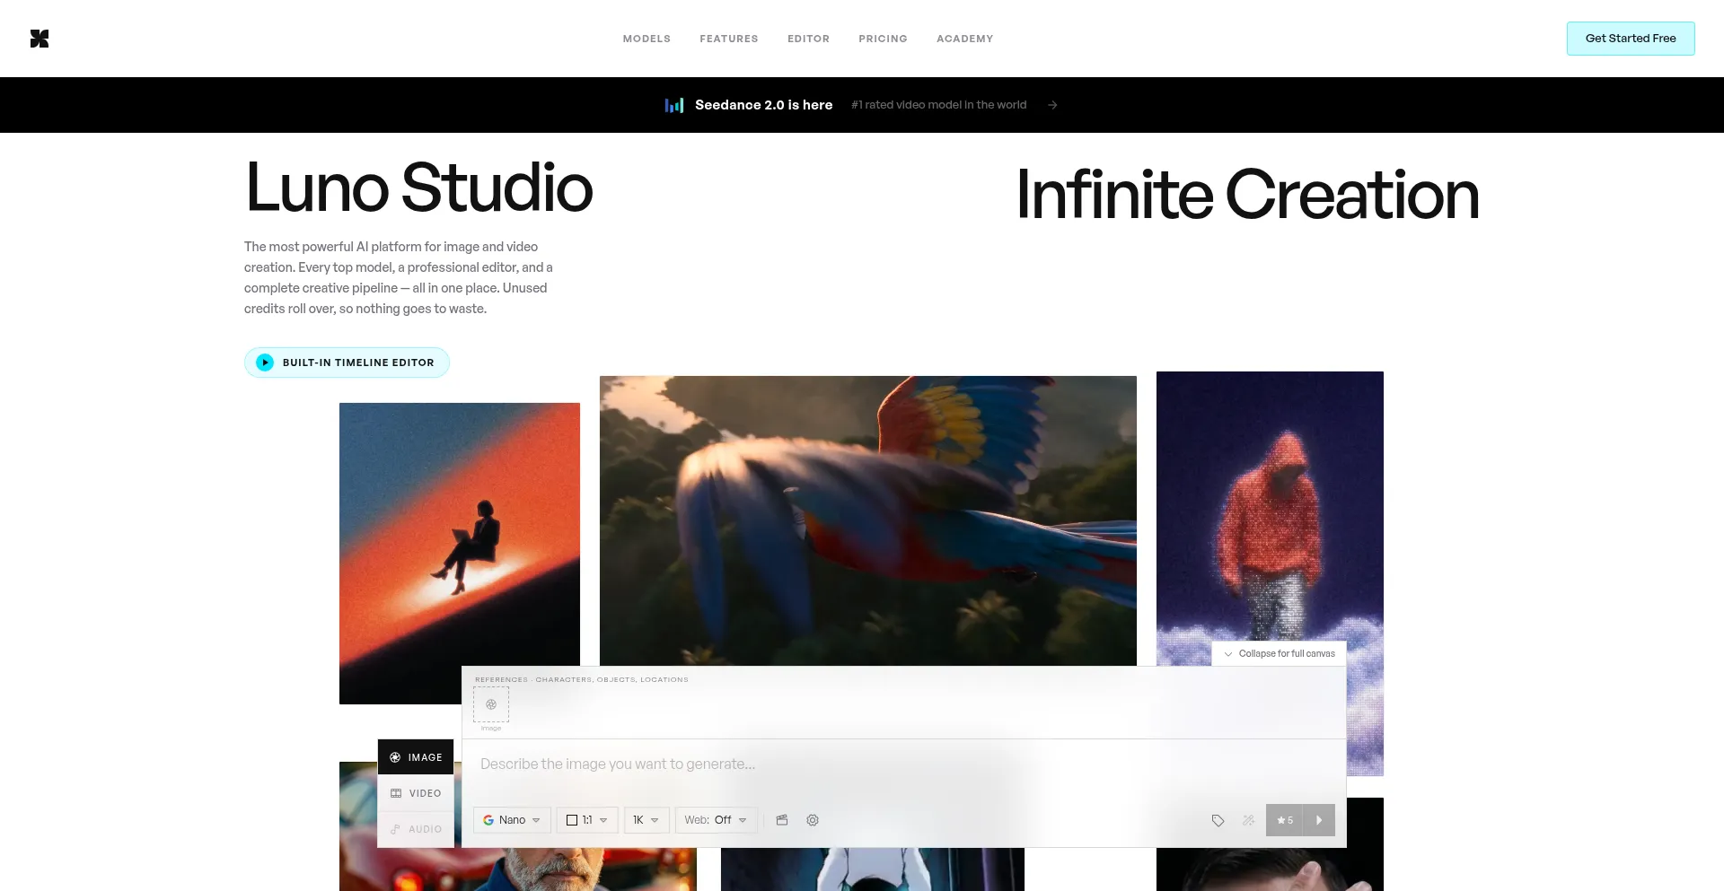Open the 1K resolution dropdown

(x=646, y=820)
